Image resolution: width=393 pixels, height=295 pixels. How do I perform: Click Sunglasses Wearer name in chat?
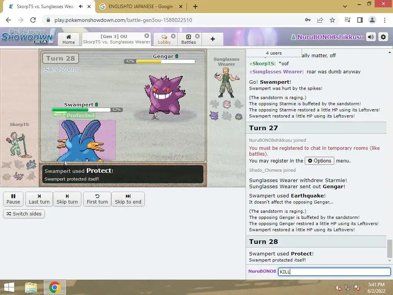278,72
